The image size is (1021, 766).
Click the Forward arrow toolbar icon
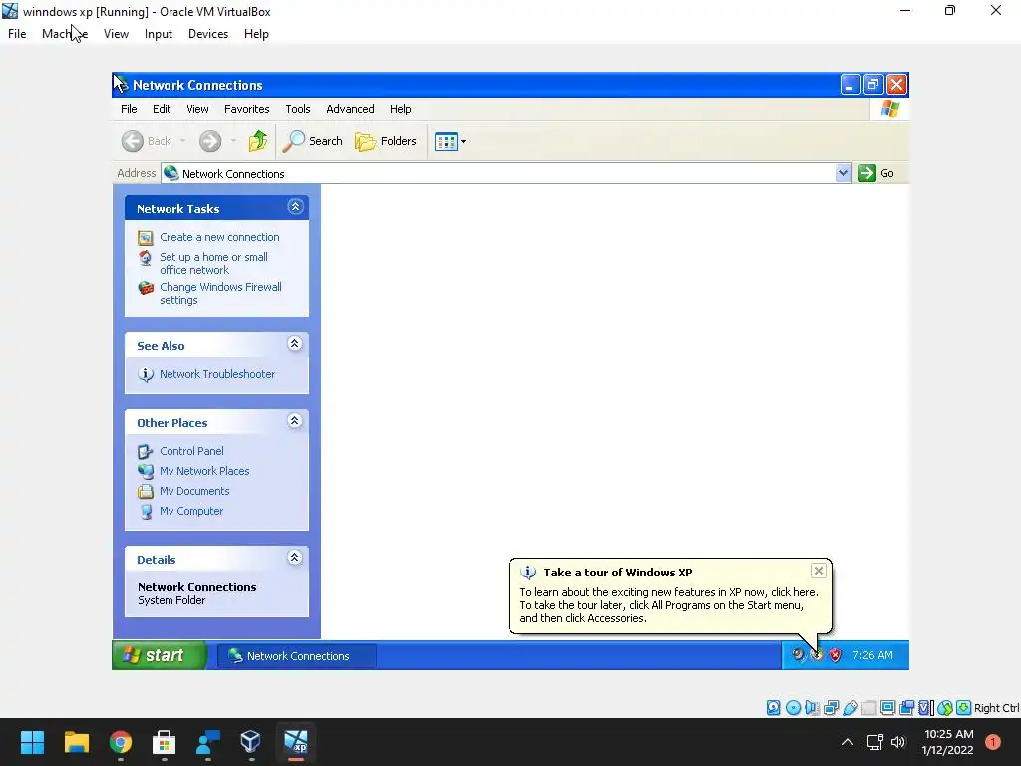click(210, 141)
